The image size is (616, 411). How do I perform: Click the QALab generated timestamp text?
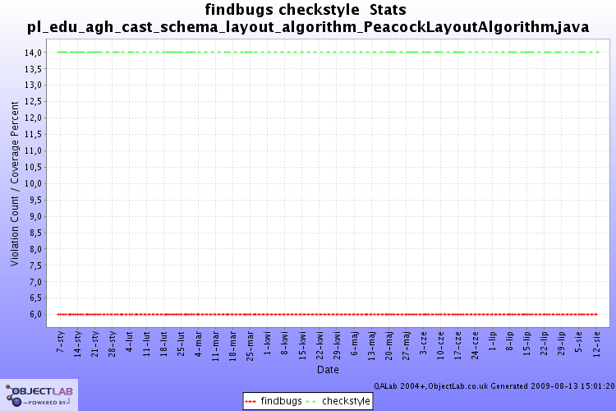coord(494,386)
